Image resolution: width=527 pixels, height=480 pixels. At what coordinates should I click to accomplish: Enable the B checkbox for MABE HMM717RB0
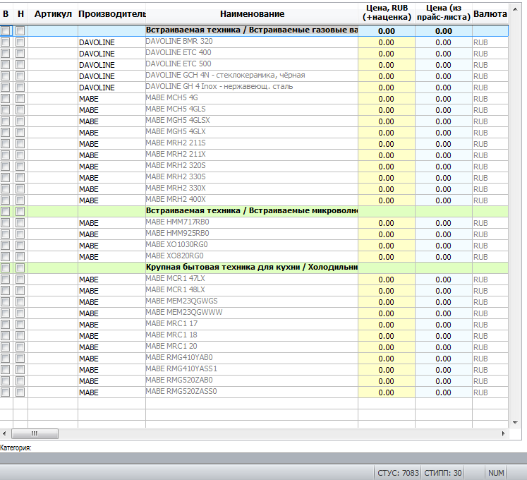pyautogui.click(x=6, y=222)
